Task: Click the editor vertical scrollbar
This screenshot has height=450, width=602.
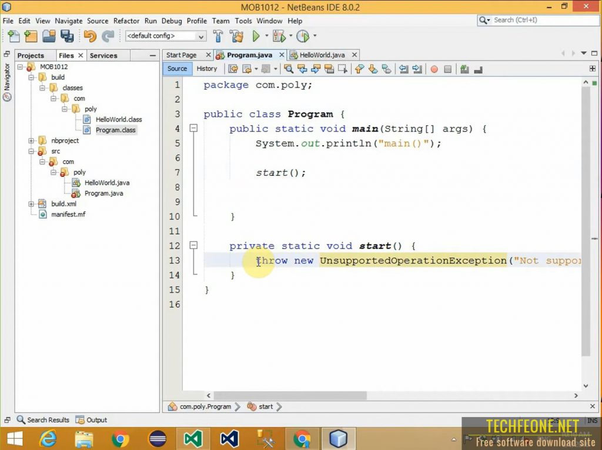Action: point(586,220)
